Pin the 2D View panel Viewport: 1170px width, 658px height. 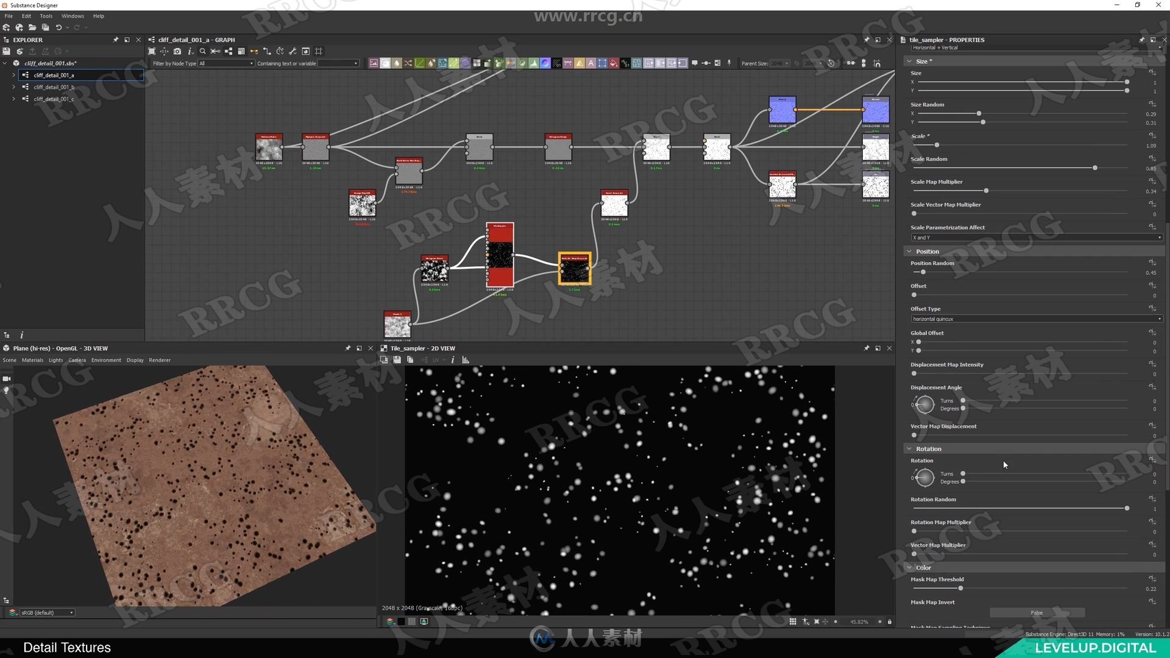(867, 348)
